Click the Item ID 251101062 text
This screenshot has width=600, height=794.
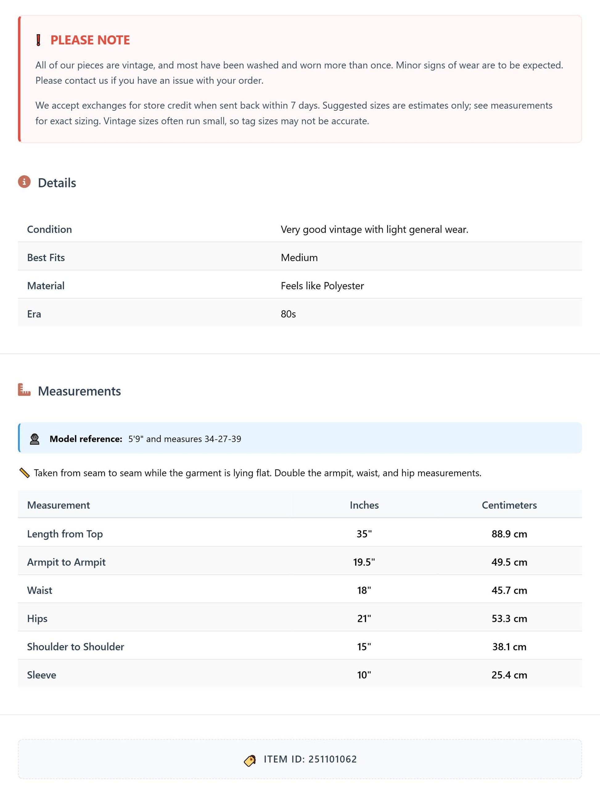310,759
